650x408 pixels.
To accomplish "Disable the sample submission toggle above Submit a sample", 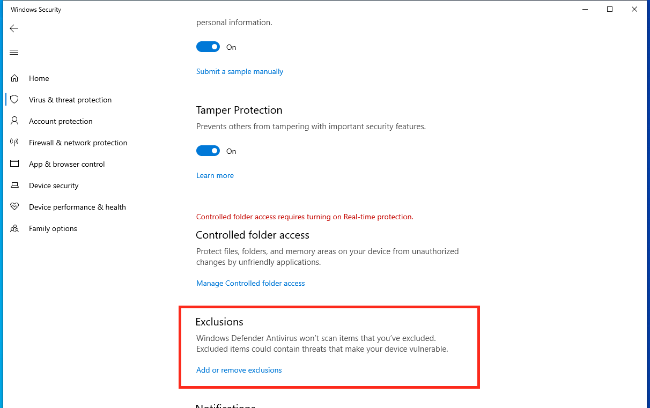I will (208, 47).
